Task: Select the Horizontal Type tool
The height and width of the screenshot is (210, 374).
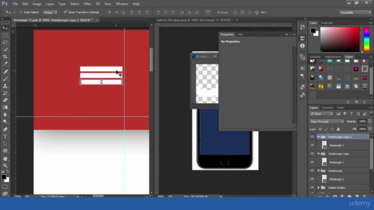Action: (5, 136)
